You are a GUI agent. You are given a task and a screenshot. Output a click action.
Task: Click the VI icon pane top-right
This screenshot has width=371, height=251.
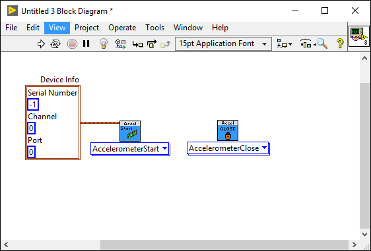tap(359, 36)
